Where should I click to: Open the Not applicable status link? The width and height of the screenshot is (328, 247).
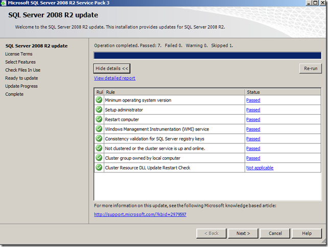coord(260,168)
